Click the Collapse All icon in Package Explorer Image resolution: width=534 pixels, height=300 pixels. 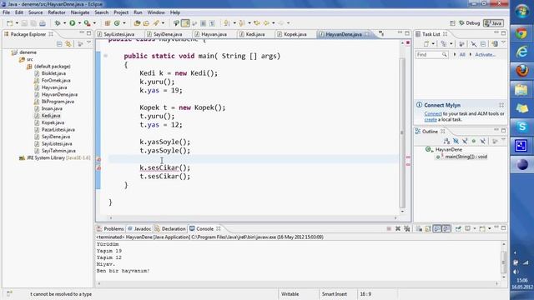coord(59,44)
